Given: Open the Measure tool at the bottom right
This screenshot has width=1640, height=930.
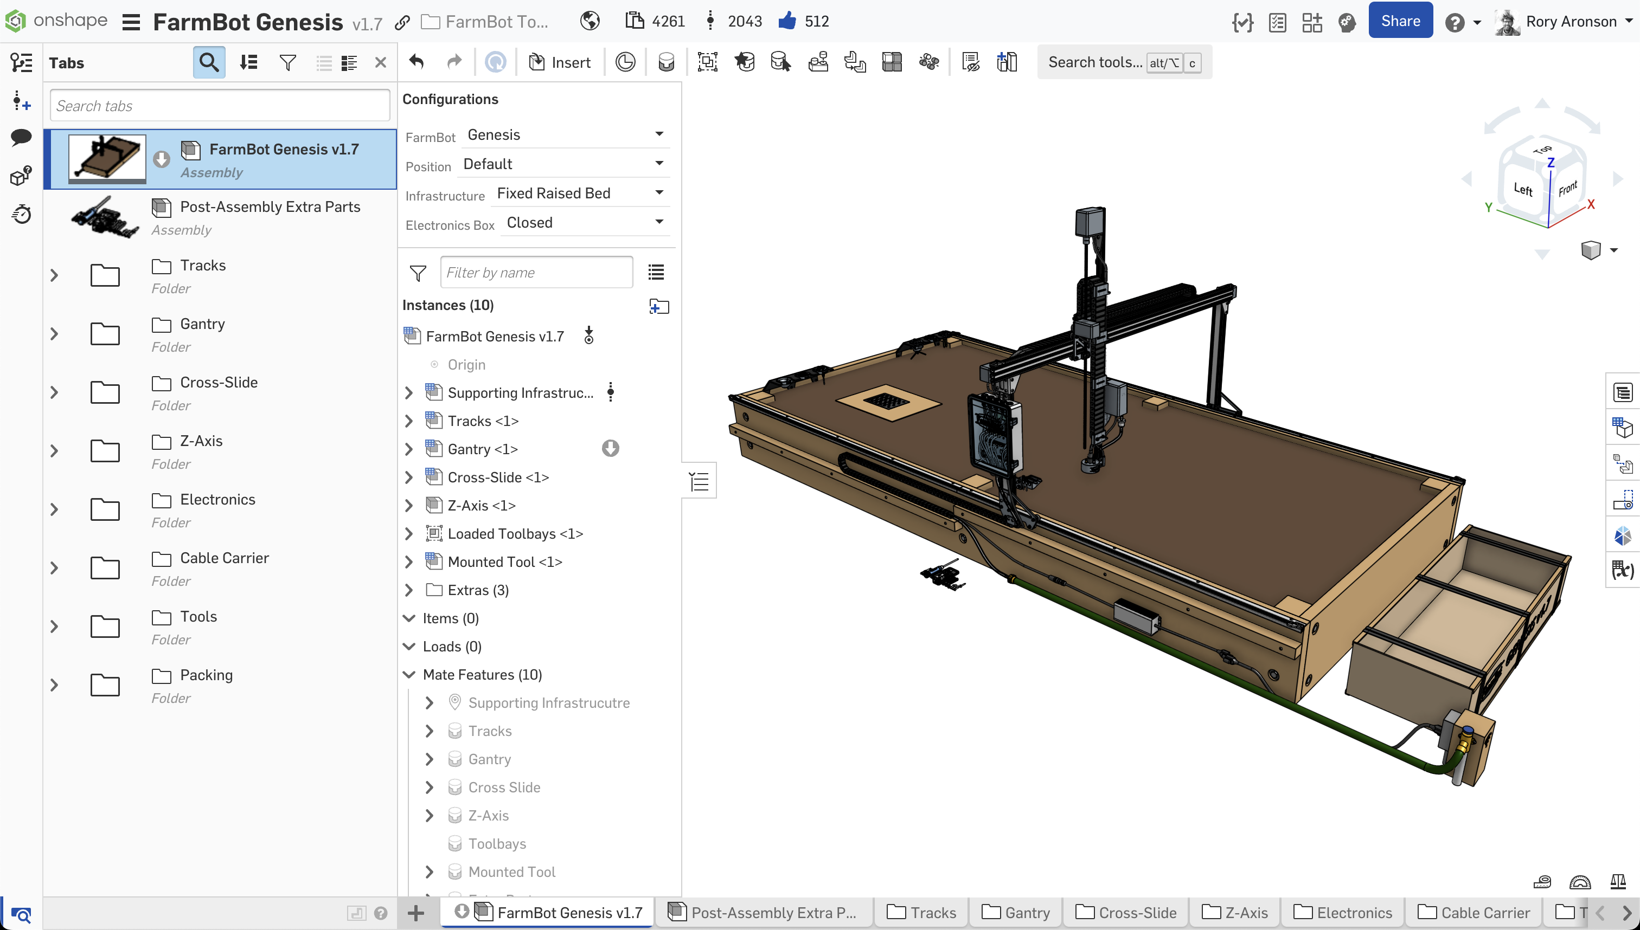Looking at the screenshot, I should point(1542,881).
